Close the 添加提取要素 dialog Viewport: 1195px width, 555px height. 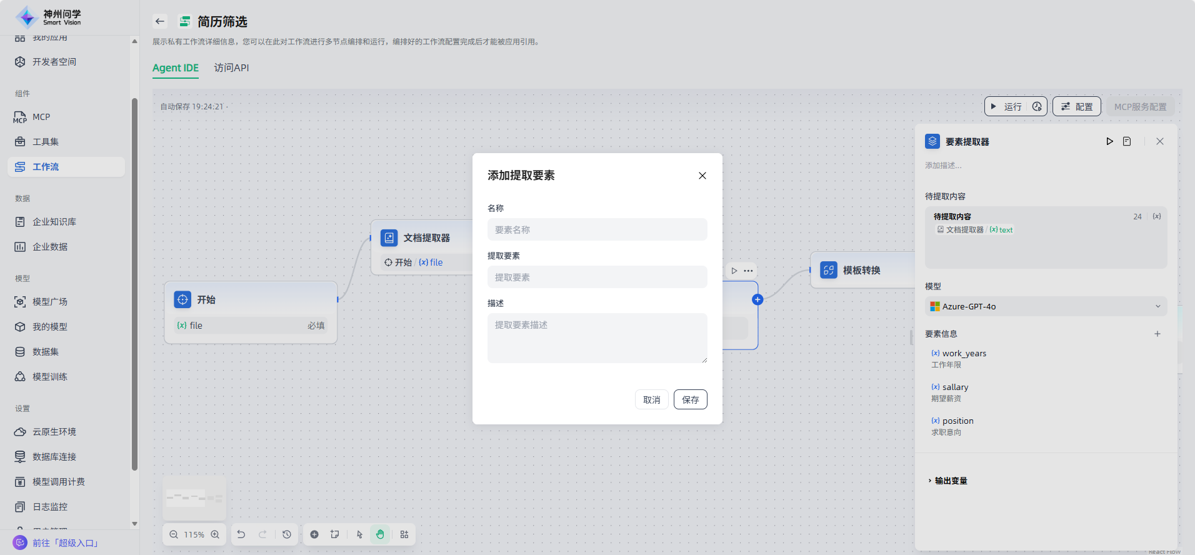pos(702,176)
